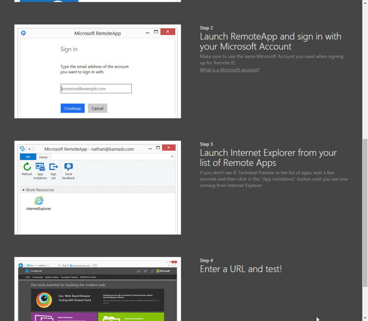This screenshot has width=368, height=321.
Task: Click the blue Continue button
Action: [73, 108]
